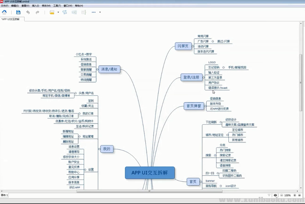Select the central topic APP UI交互拆解
Image resolution: width=305 pixels, height=204 pixels.
click(x=150, y=173)
